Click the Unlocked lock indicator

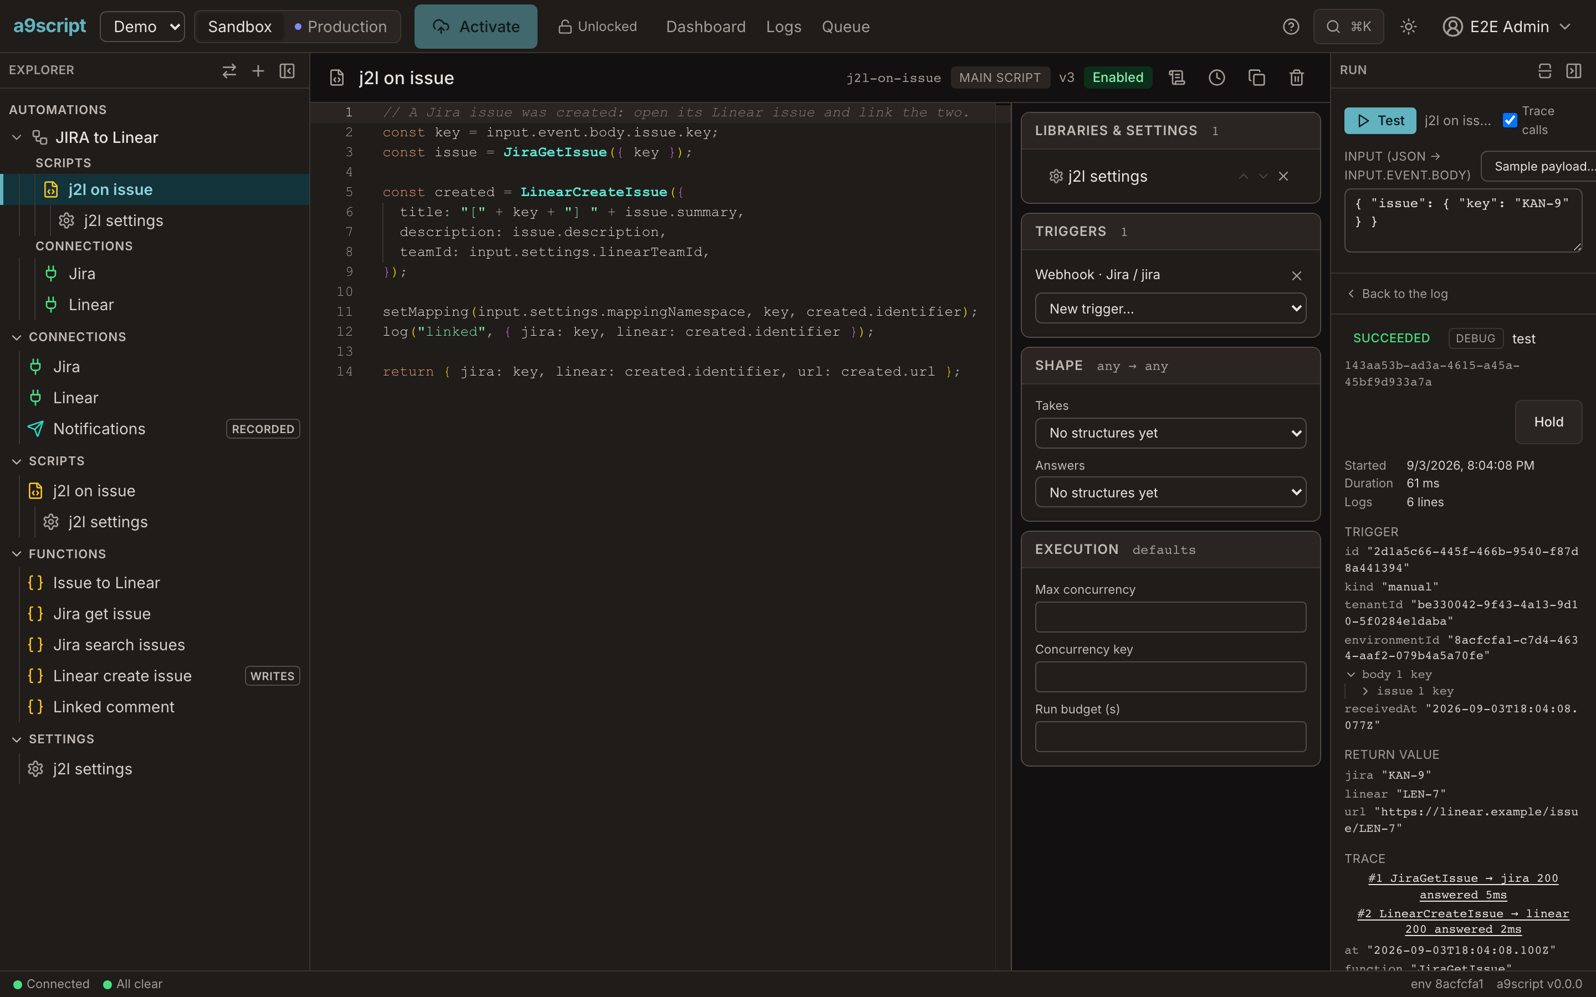(x=597, y=27)
